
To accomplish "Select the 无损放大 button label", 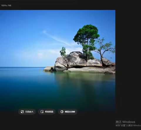I will tap(29, 112).
